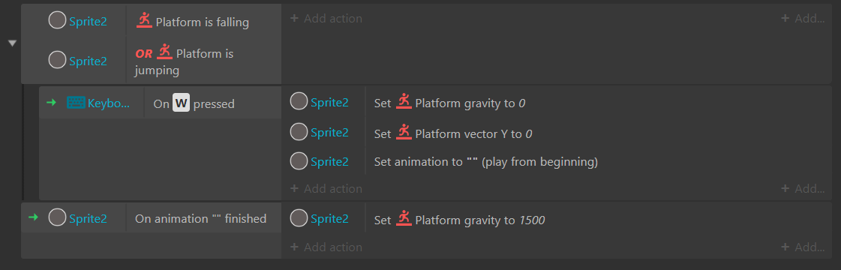This screenshot has height=270, width=841.
Task: Click Platform icon in 'gravity to 0' action
Action: click(404, 101)
